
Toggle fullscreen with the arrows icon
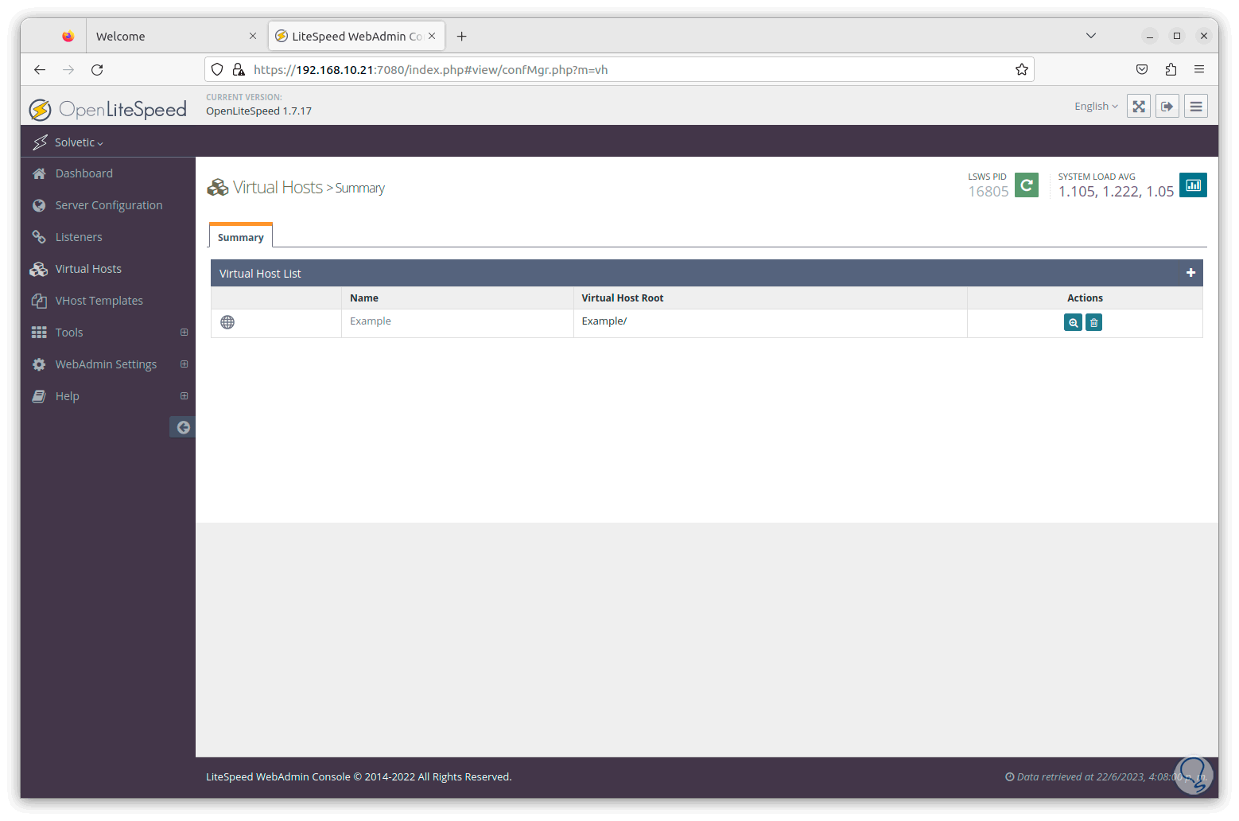pos(1138,105)
